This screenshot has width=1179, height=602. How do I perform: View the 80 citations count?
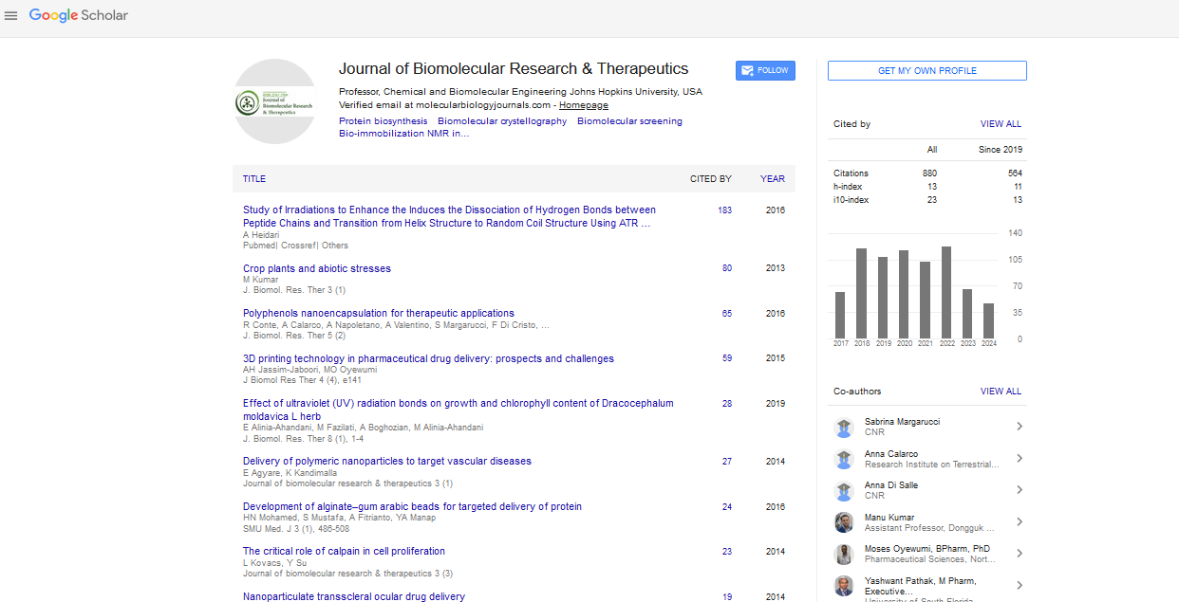click(727, 268)
